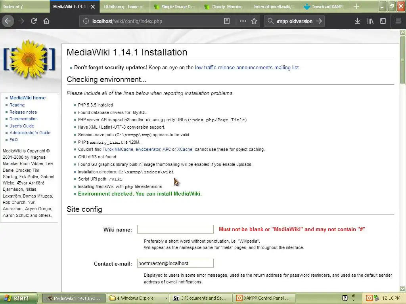Viewport: 406px width, 304px height.
Task: Submit the search with the arrow button
Action: 319,21
